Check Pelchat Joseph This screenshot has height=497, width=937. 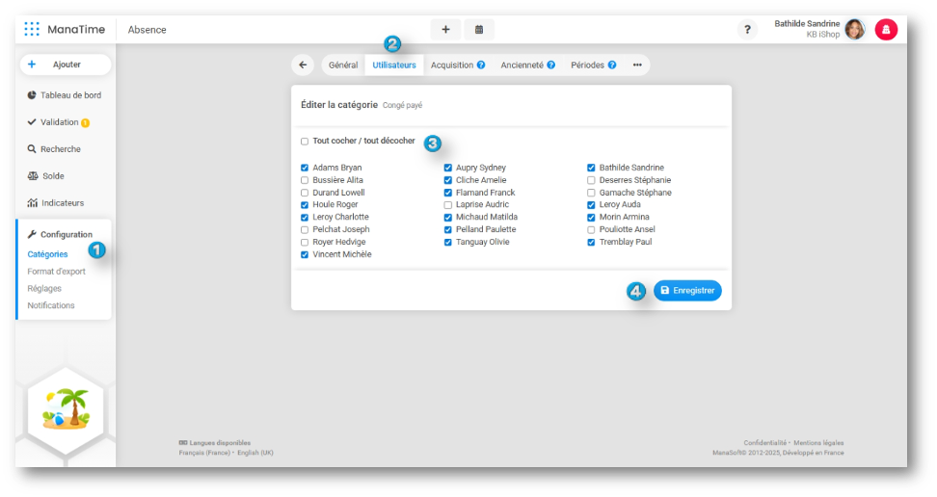pyautogui.click(x=305, y=230)
